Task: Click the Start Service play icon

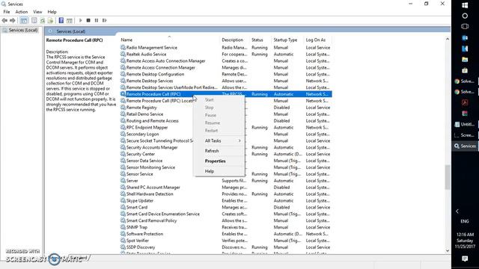Action: tap(81, 20)
